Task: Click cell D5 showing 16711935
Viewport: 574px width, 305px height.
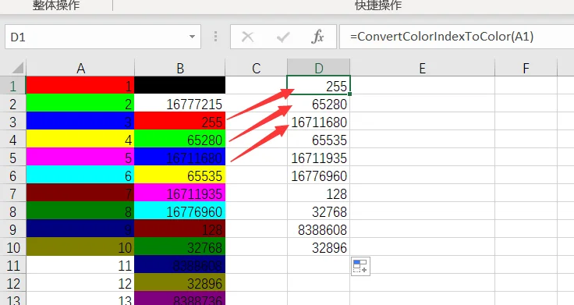Action: click(318, 157)
